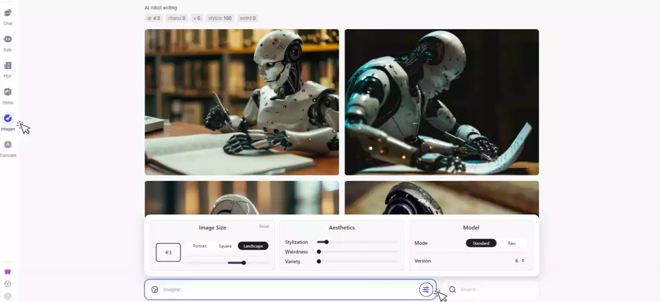Select the Portrait image size option
The height and width of the screenshot is (302, 660).
point(200,245)
